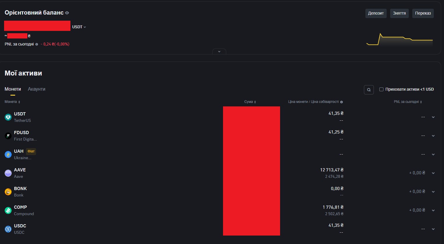This screenshot has width=444, height=244.
Task: Expand the USDC row chevron
Action: pos(433,229)
